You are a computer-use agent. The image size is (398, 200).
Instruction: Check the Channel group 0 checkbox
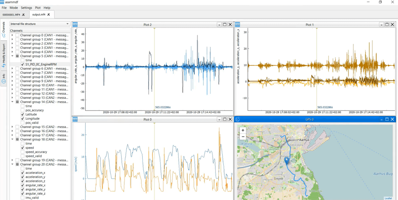17,35
